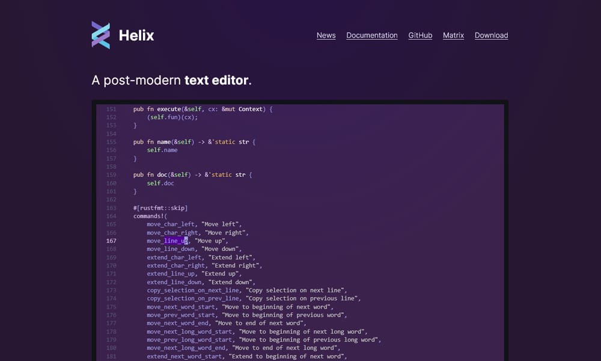Go to the Download page
This screenshot has width=601, height=361.
click(492, 35)
